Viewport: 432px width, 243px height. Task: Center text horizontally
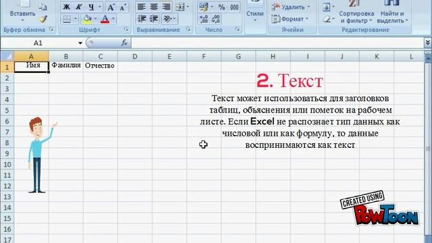point(154,7)
